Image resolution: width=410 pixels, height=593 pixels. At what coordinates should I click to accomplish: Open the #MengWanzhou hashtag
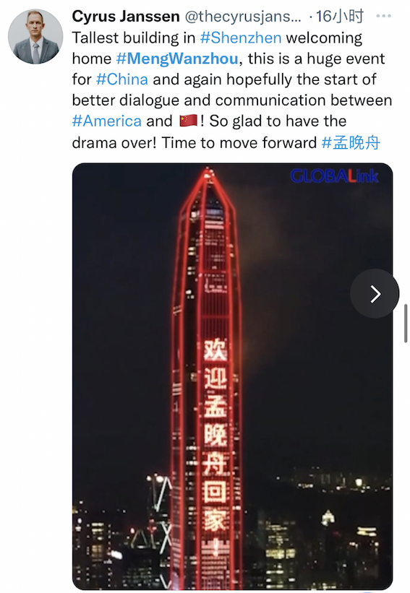177,59
